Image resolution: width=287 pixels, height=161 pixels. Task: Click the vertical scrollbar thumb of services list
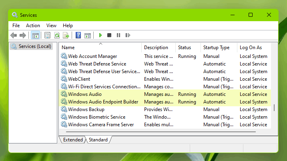click(x=274, y=107)
